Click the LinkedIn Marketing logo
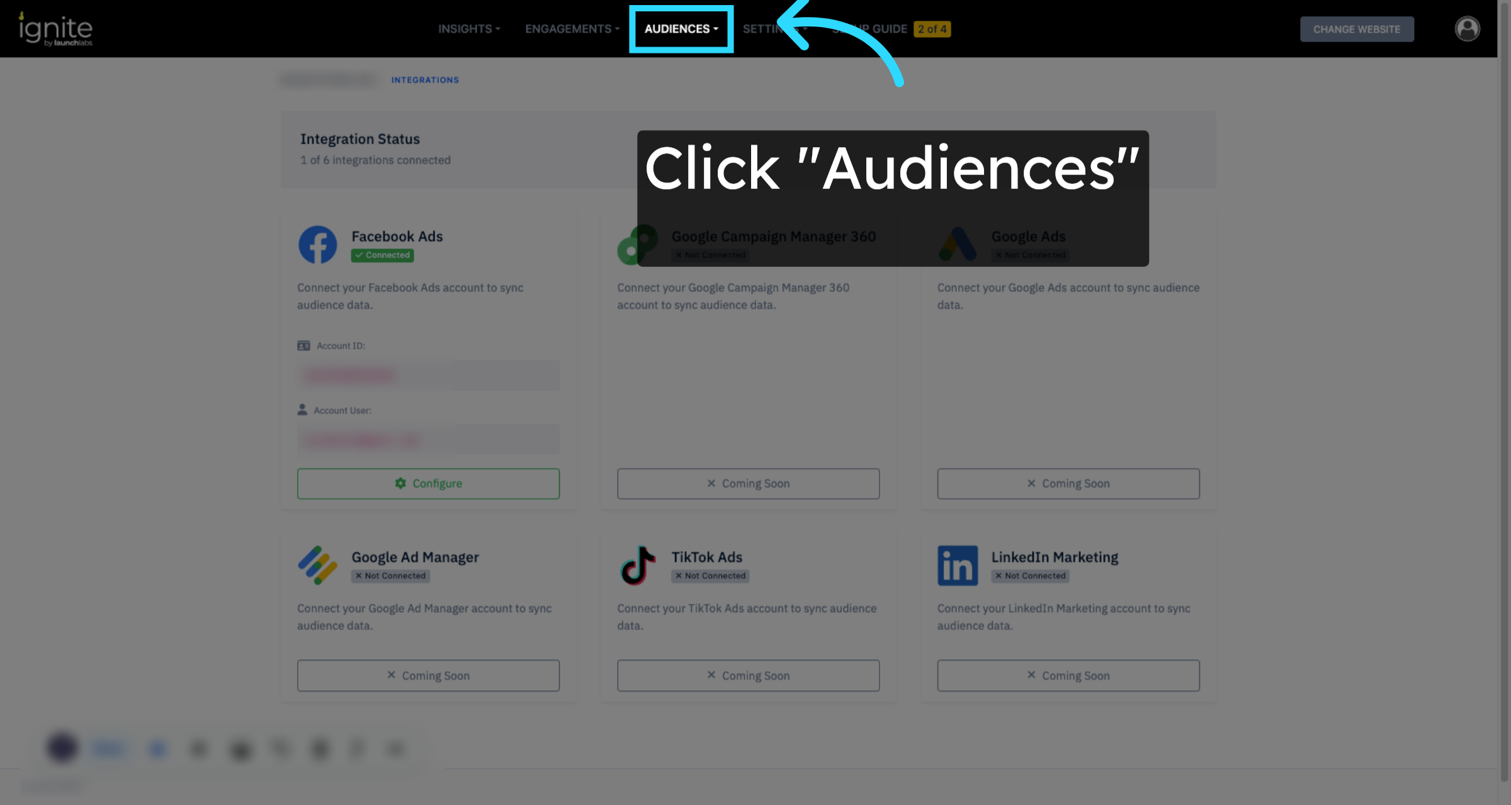 (x=957, y=565)
